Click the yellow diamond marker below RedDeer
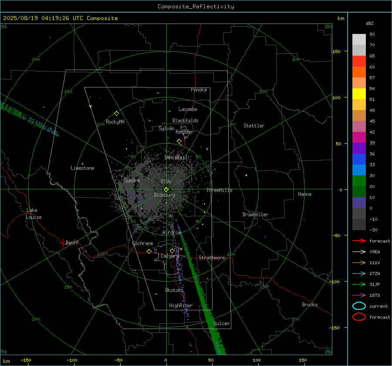Image resolution: width=392 pixels, height=366 pixels. point(179,141)
